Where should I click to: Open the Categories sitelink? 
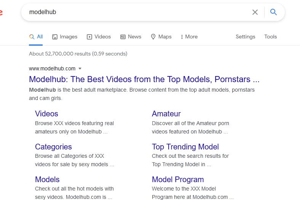point(53,147)
